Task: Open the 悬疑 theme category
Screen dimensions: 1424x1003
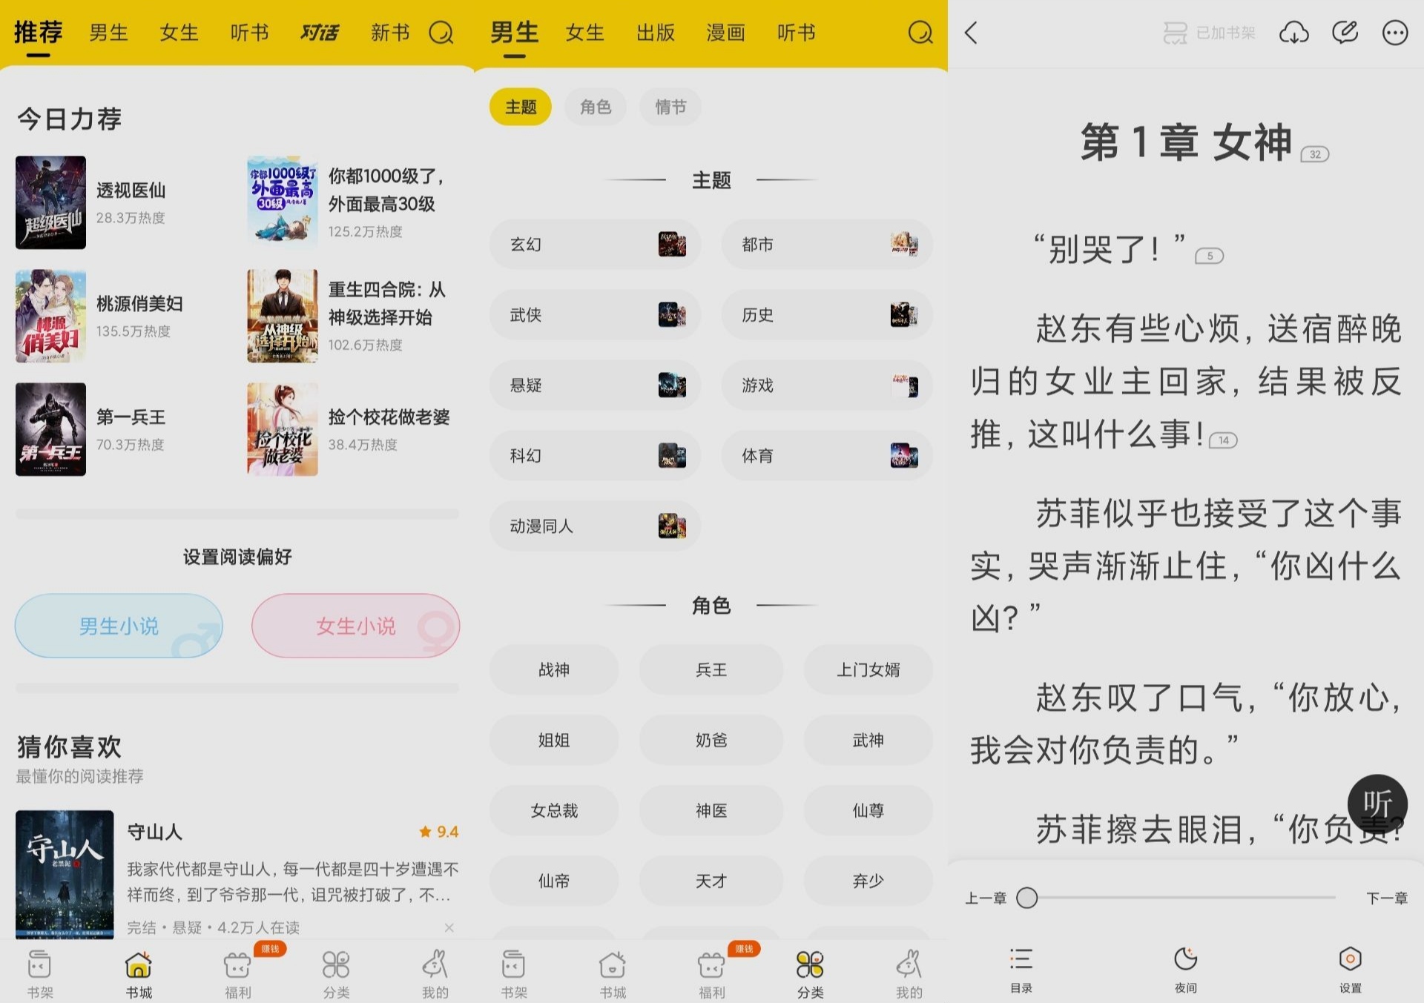Action: click(595, 385)
